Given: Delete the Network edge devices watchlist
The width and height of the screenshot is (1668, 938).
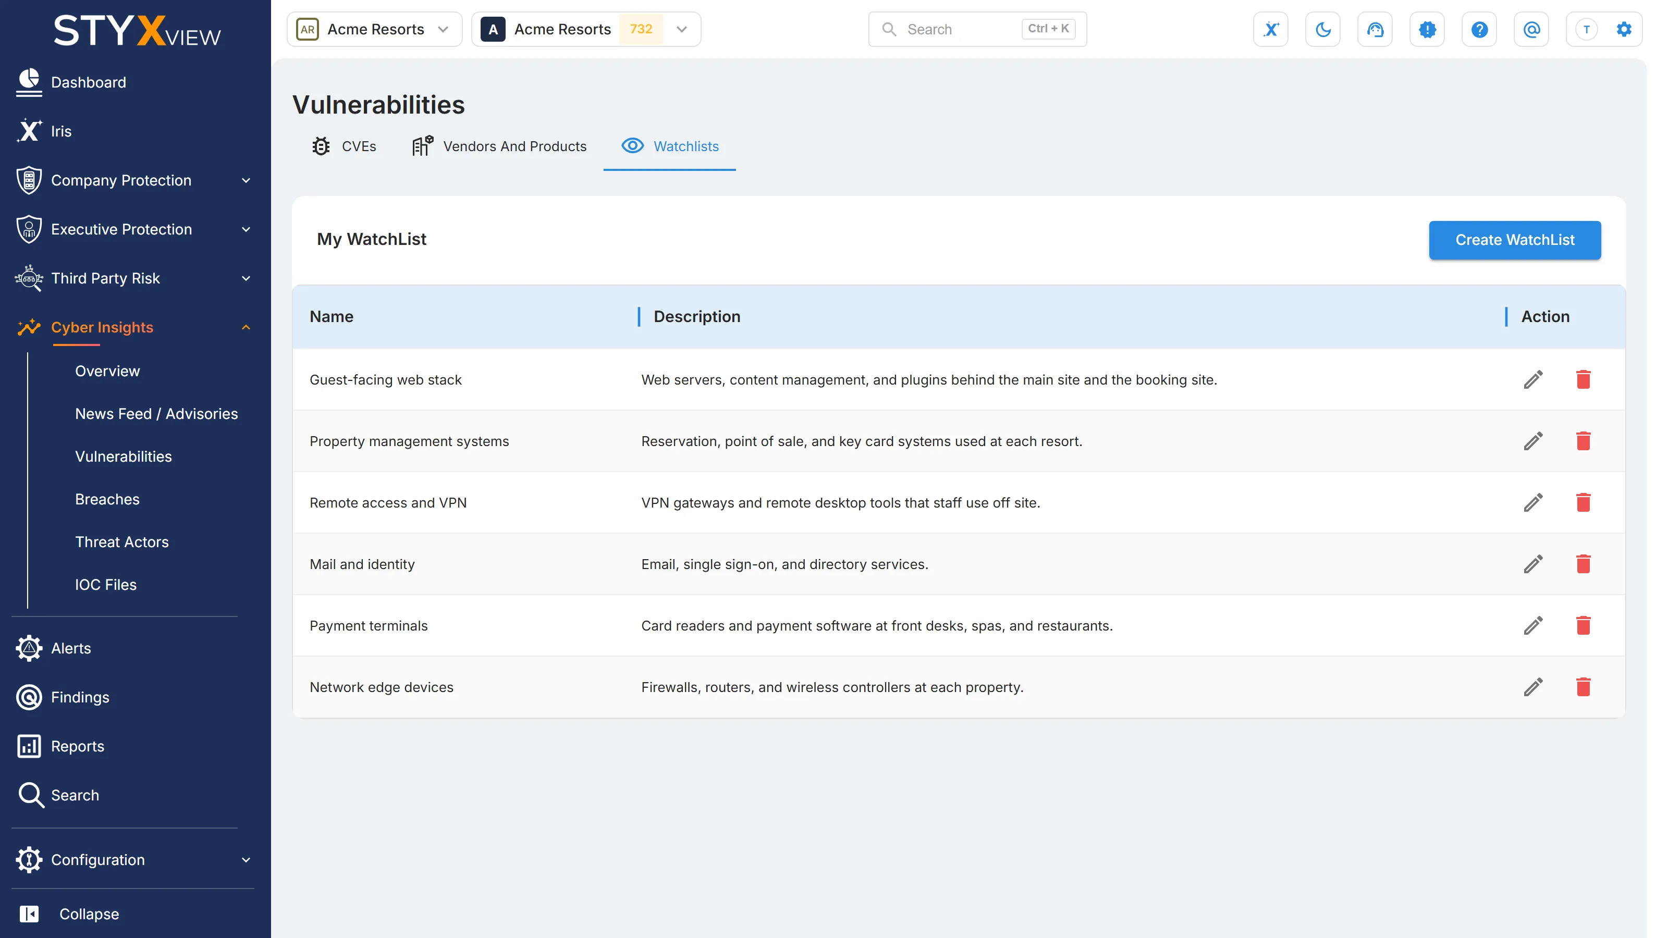Looking at the screenshot, I should coord(1583,687).
